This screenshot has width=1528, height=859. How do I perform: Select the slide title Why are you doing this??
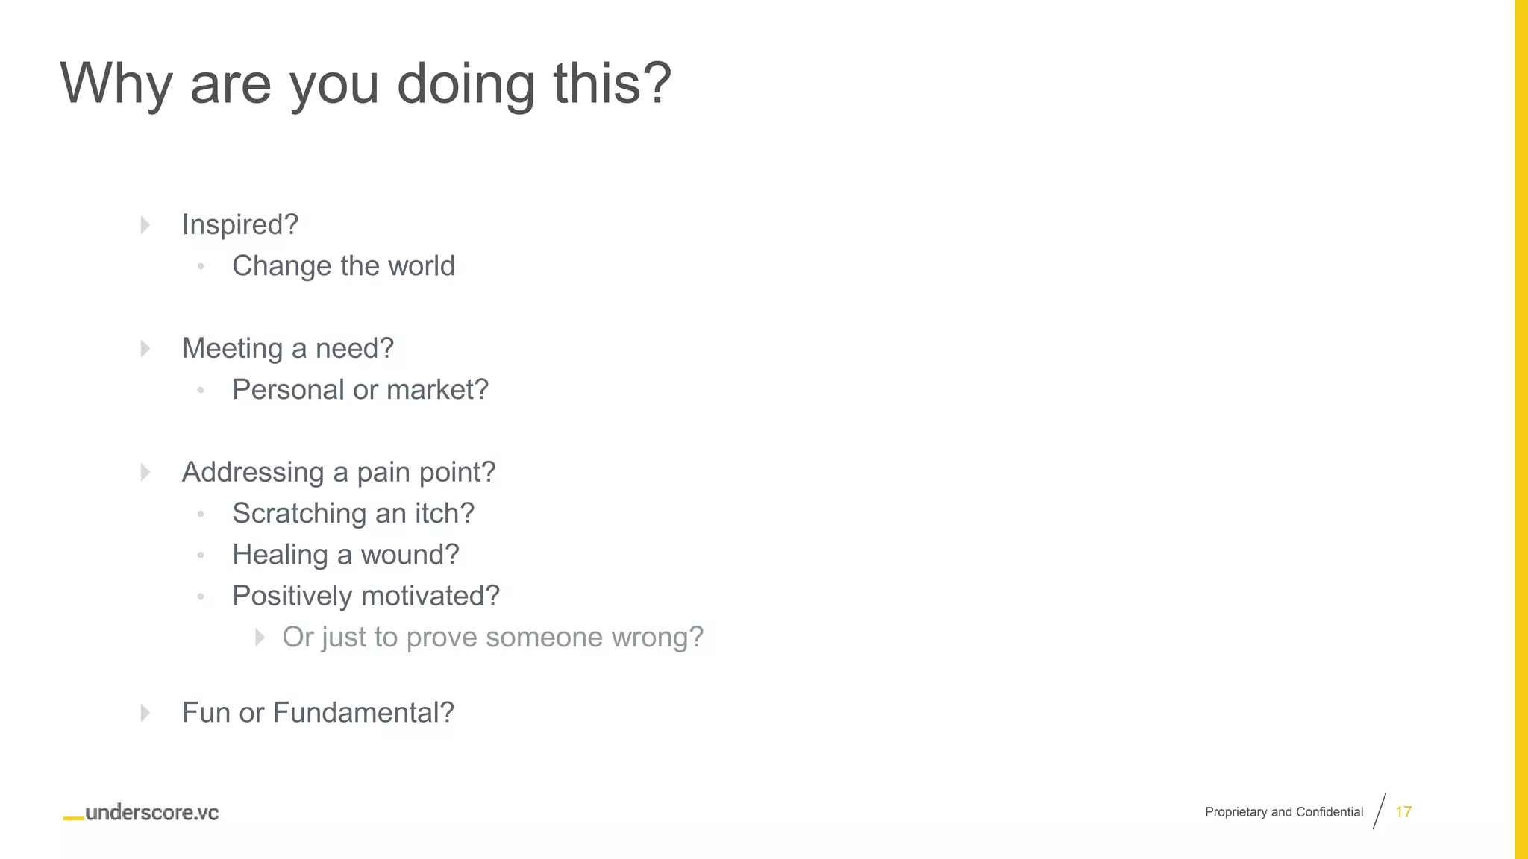click(x=366, y=83)
